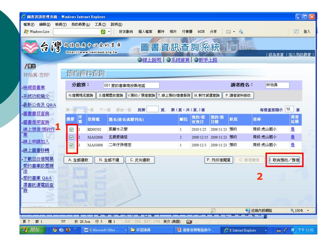Open the 工具(T) menu
333x249 pixels.
tap(100, 25)
